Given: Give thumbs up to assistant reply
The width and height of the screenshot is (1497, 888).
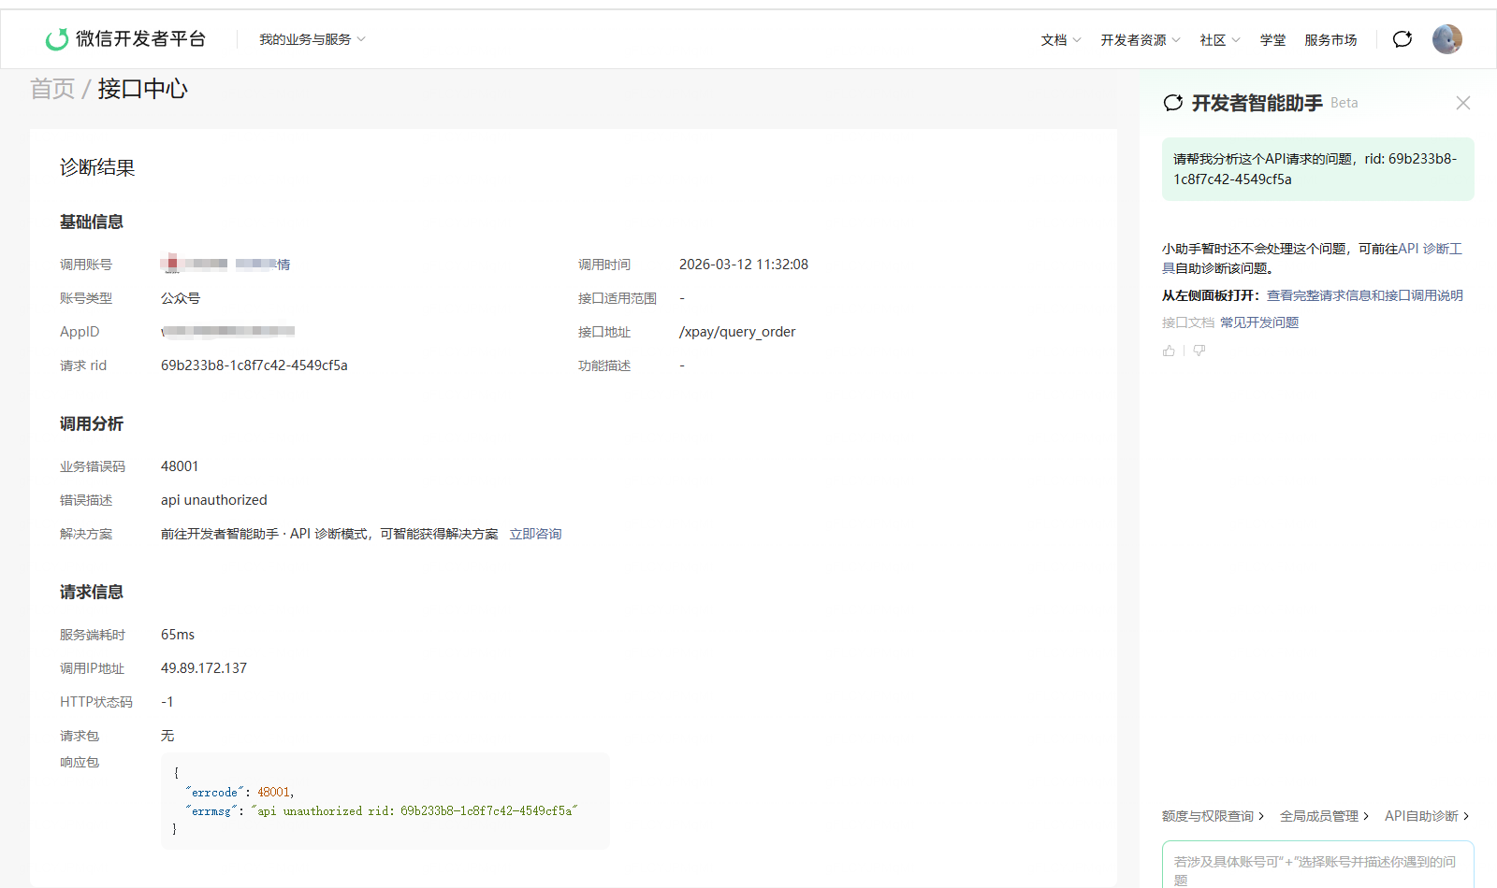Looking at the screenshot, I should (1169, 351).
